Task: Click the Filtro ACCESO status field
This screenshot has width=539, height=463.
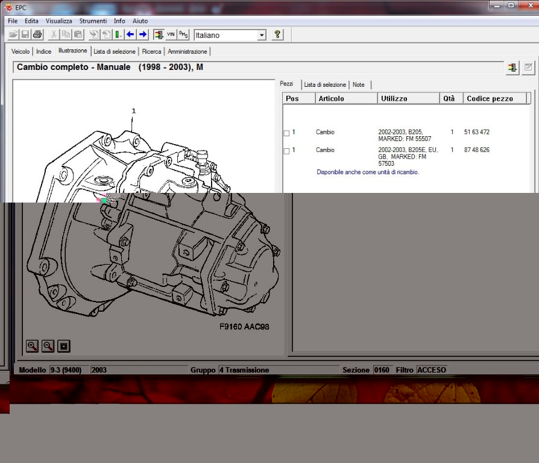Action: coord(432,370)
